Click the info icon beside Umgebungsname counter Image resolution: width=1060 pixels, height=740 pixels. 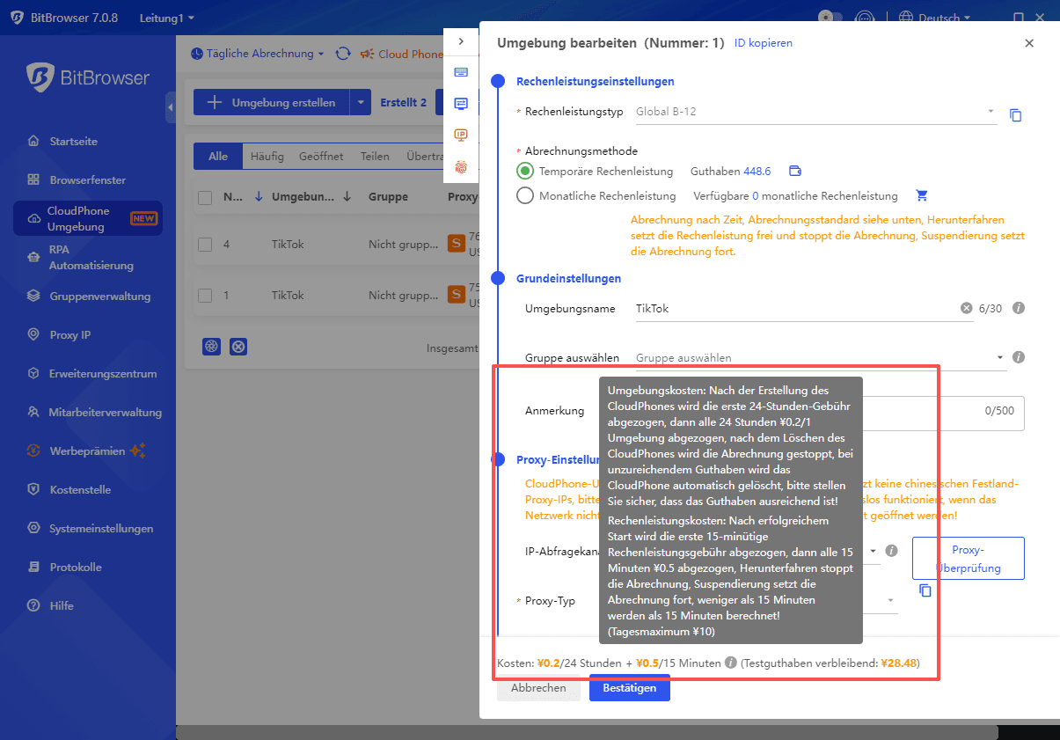1019,308
